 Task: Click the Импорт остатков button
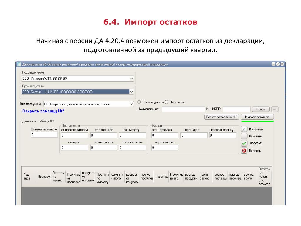click(x=257, y=117)
